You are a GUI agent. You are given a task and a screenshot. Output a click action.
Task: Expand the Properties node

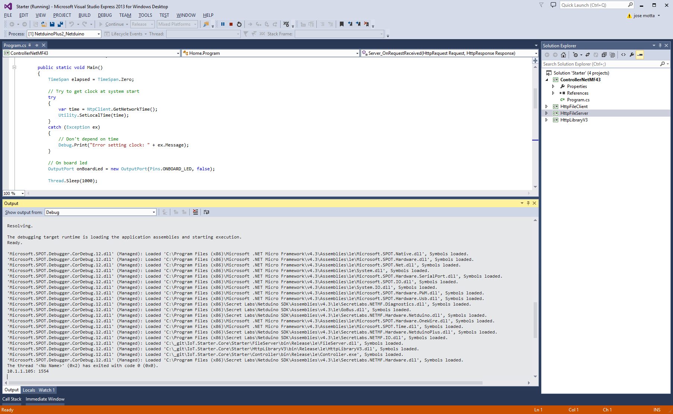(x=553, y=86)
